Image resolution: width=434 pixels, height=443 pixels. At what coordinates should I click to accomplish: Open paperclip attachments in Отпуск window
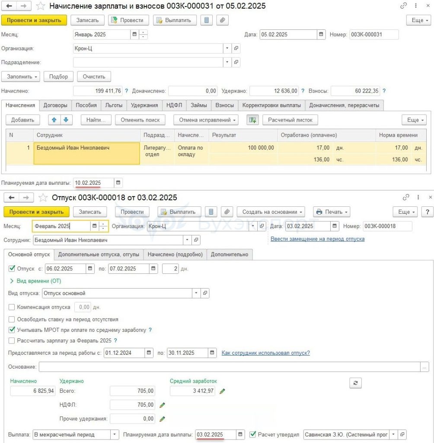[227, 212]
